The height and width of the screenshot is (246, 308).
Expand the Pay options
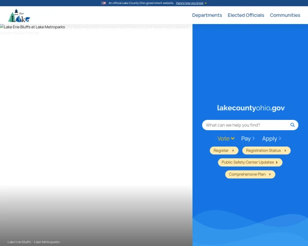248,138
